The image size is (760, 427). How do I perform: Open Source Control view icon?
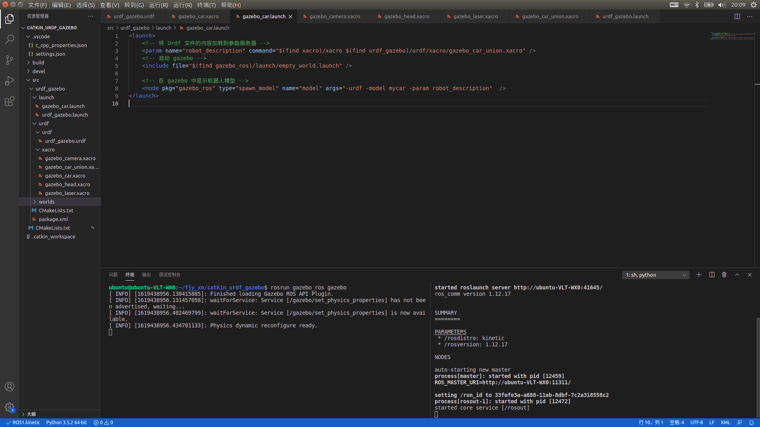click(x=9, y=60)
